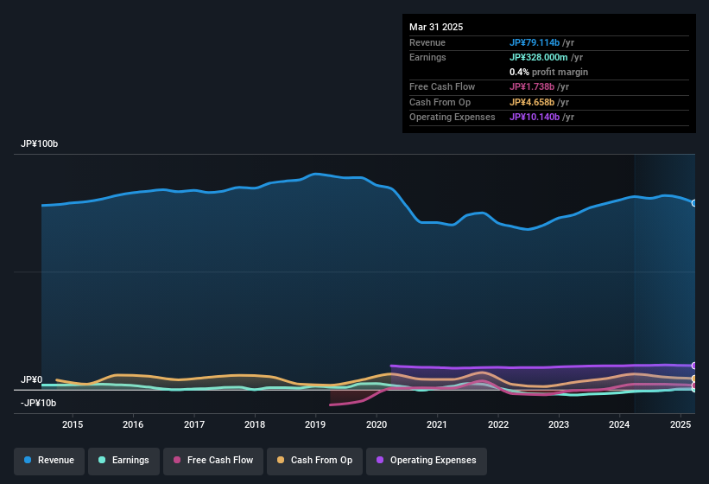The height and width of the screenshot is (484, 709).
Task: Click the Operating Expenses label in tooltip
Action: [453, 118]
